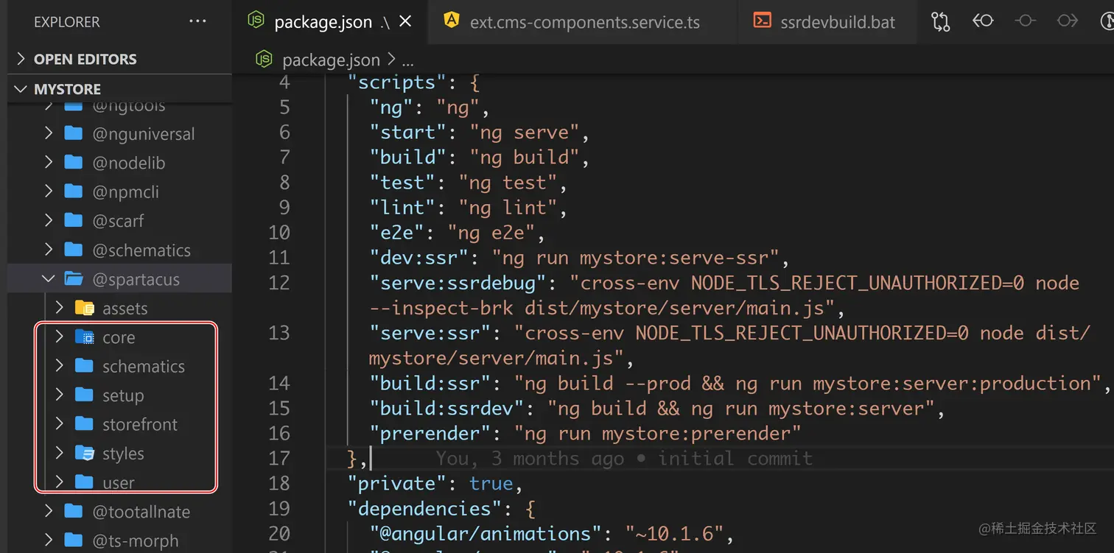
Task: Select the setup folder row
Action: click(119, 395)
